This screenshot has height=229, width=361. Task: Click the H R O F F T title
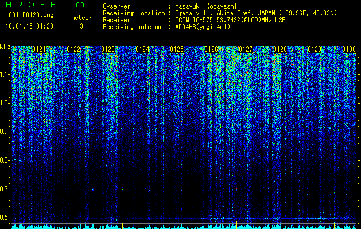coord(36,5)
